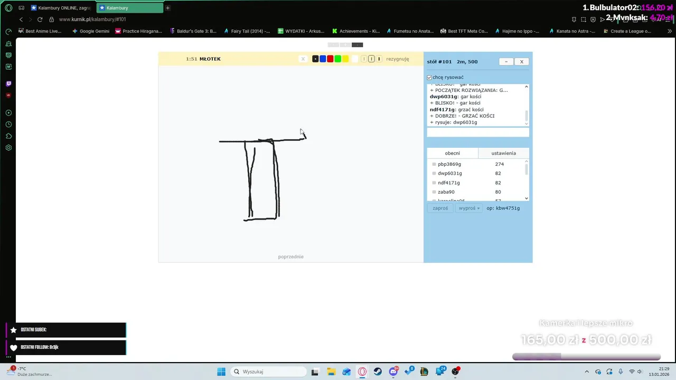Open 'Fairy Tail (2014)' bookmark
This screenshot has height=380, width=676.
point(247,31)
